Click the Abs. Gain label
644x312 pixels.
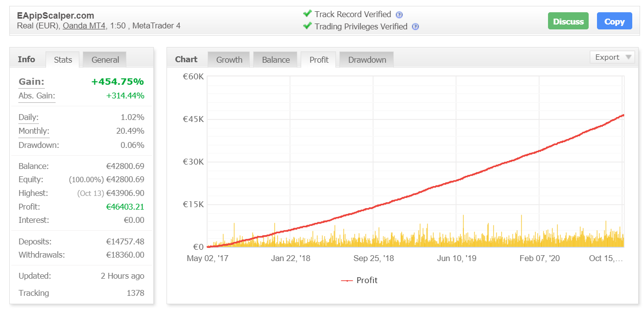[37, 96]
